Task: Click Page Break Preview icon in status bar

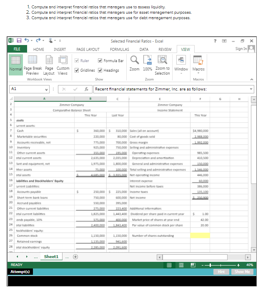Action: pyautogui.click(x=193, y=265)
